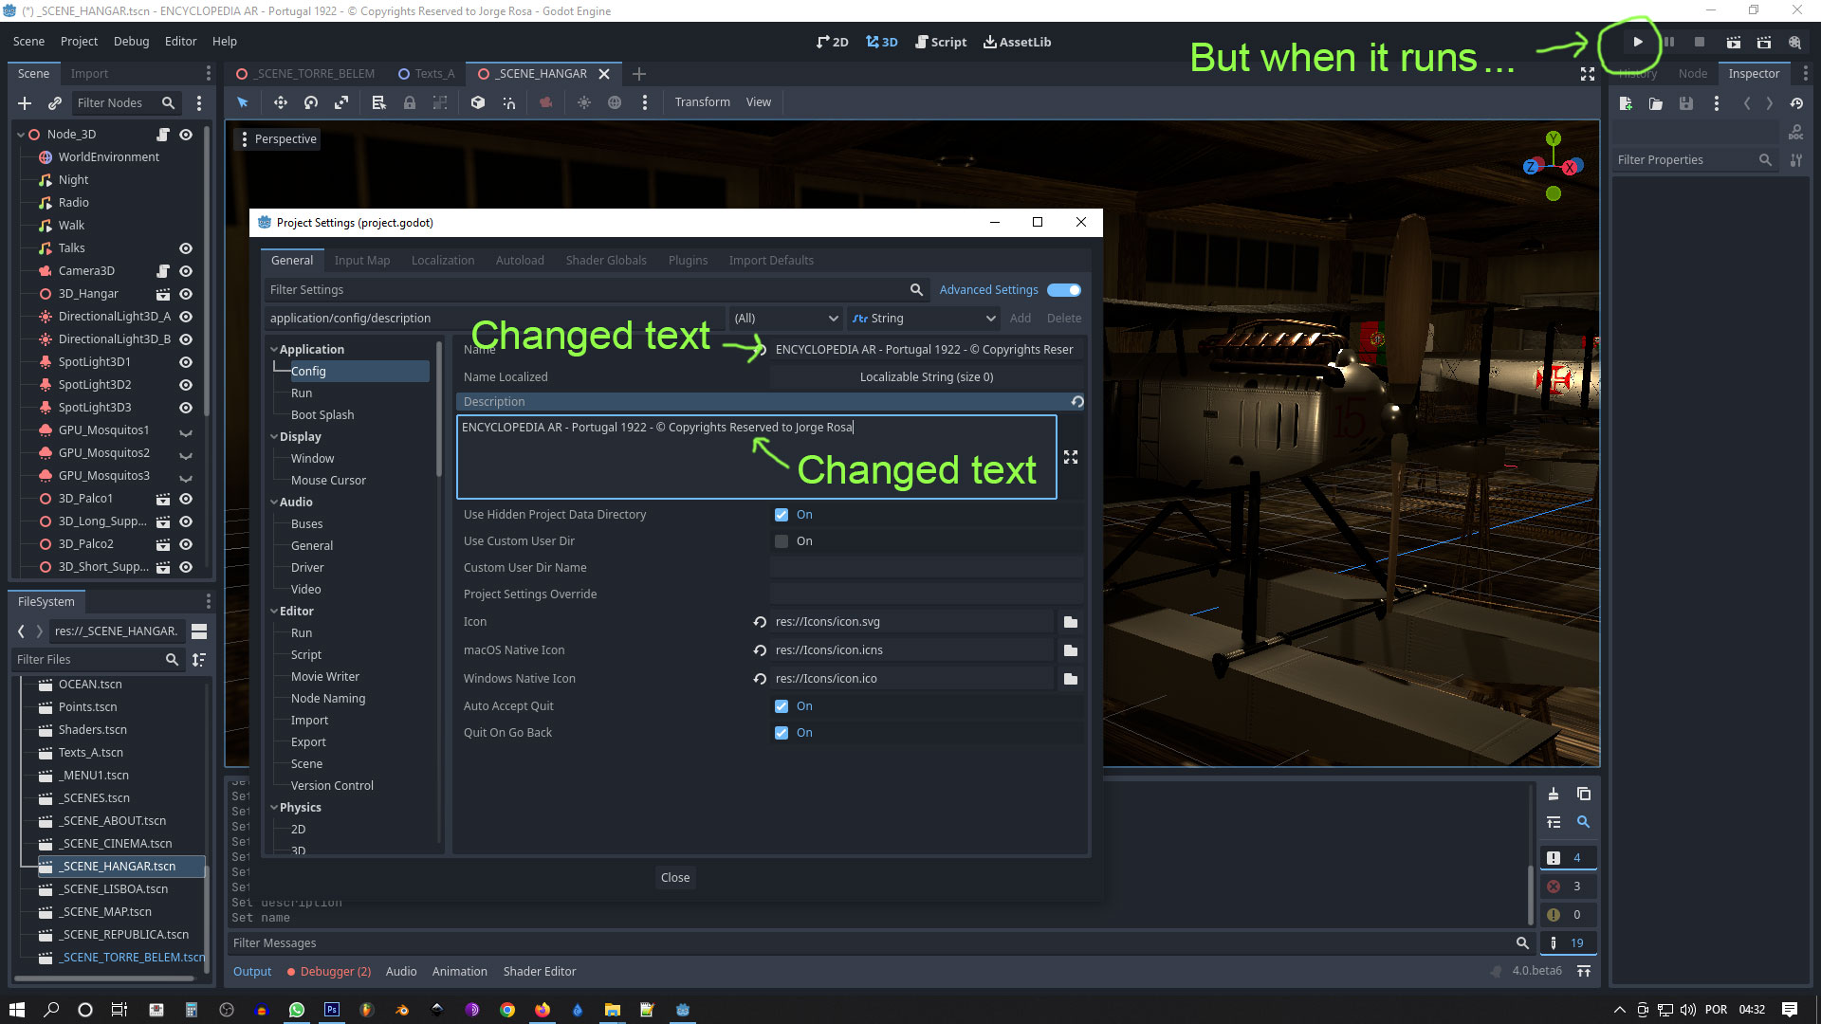Turn off the Advanced Settings toggle

pos(1062,289)
